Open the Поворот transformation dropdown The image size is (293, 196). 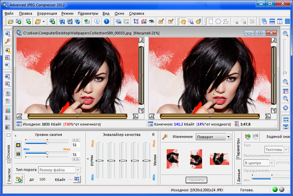229,137
